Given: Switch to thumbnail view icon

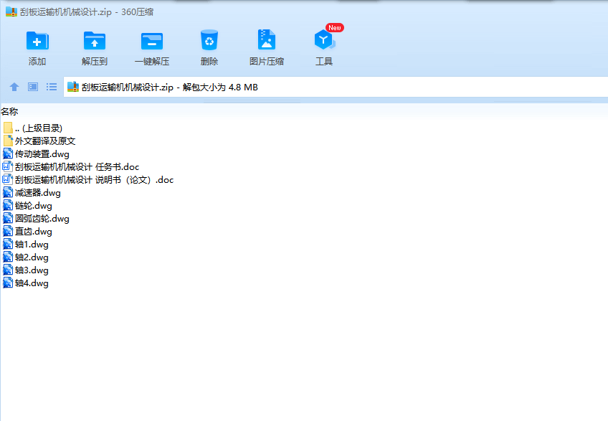Looking at the screenshot, I should coord(33,87).
